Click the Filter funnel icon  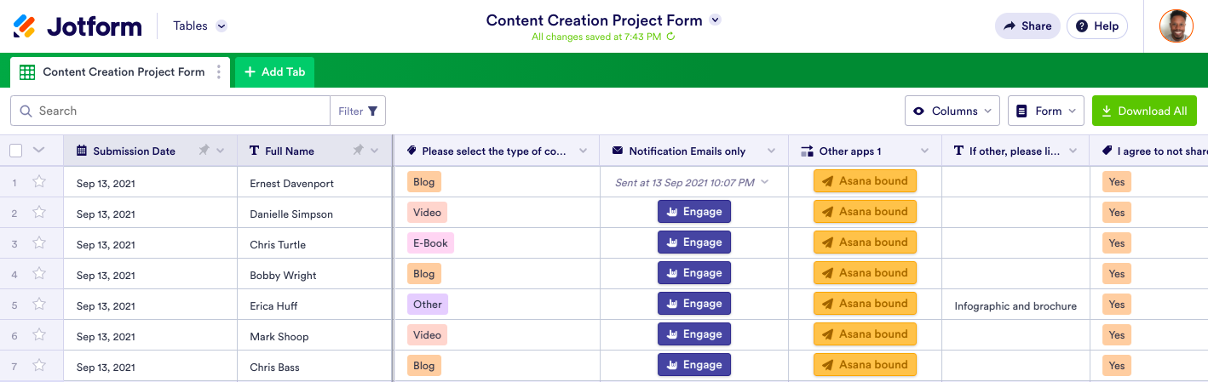(373, 111)
